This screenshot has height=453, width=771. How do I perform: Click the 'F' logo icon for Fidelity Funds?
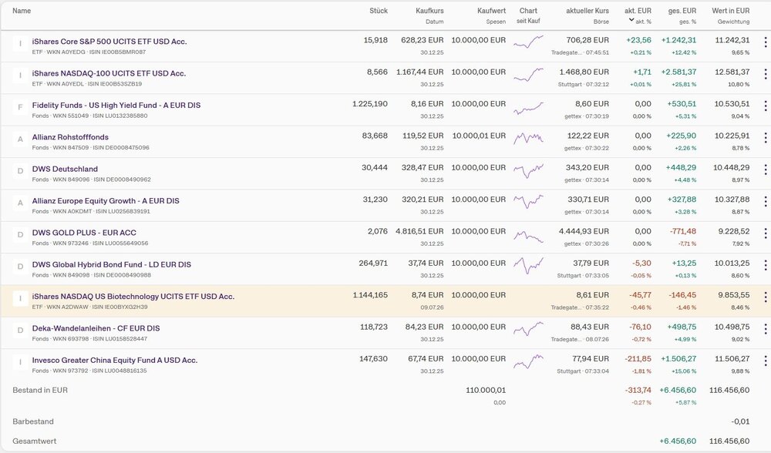pos(20,107)
